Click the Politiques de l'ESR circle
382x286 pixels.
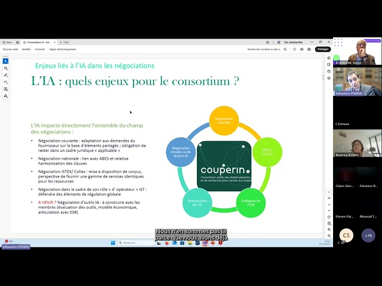(x=251, y=203)
